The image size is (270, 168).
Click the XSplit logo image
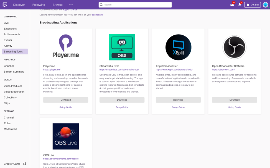(178, 47)
